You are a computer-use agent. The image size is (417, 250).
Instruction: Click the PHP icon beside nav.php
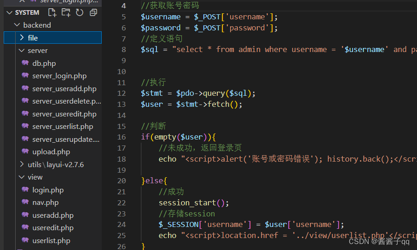25,202
